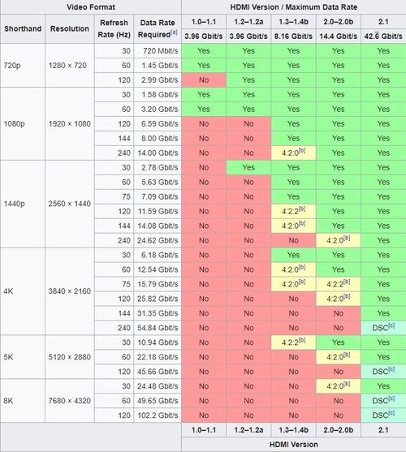Select the 3840 × 2160 resolution cell

(70, 291)
